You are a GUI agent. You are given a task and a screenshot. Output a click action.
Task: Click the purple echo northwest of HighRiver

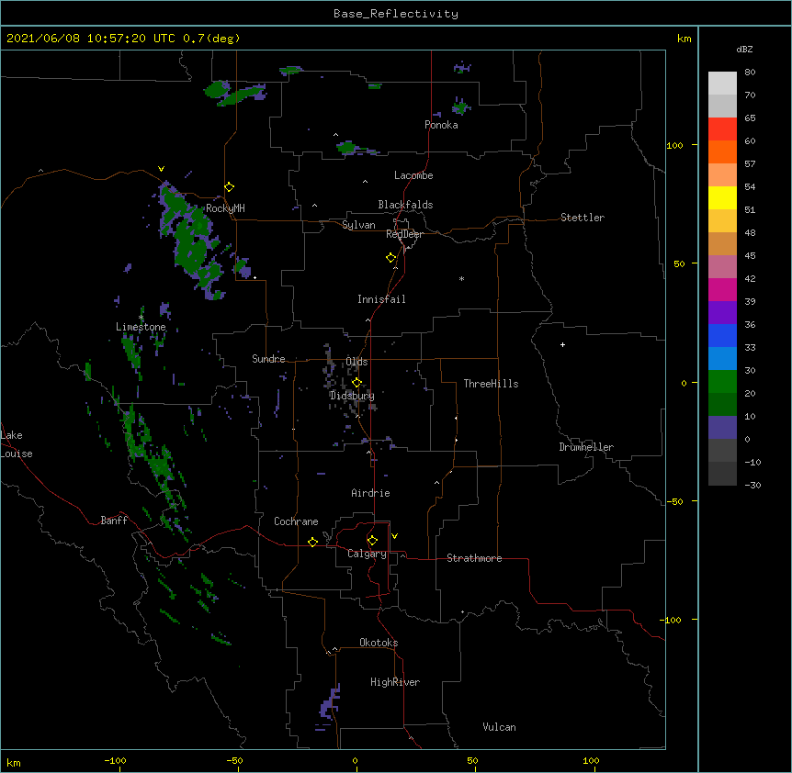pyautogui.click(x=330, y=702)
